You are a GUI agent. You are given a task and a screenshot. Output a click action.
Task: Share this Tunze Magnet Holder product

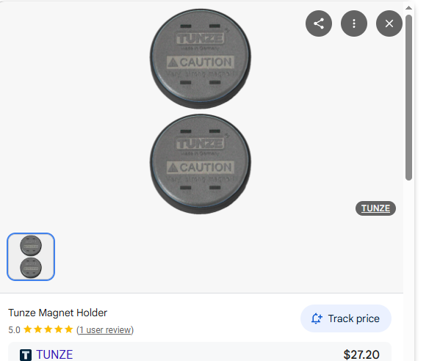[x=319, y=23]
